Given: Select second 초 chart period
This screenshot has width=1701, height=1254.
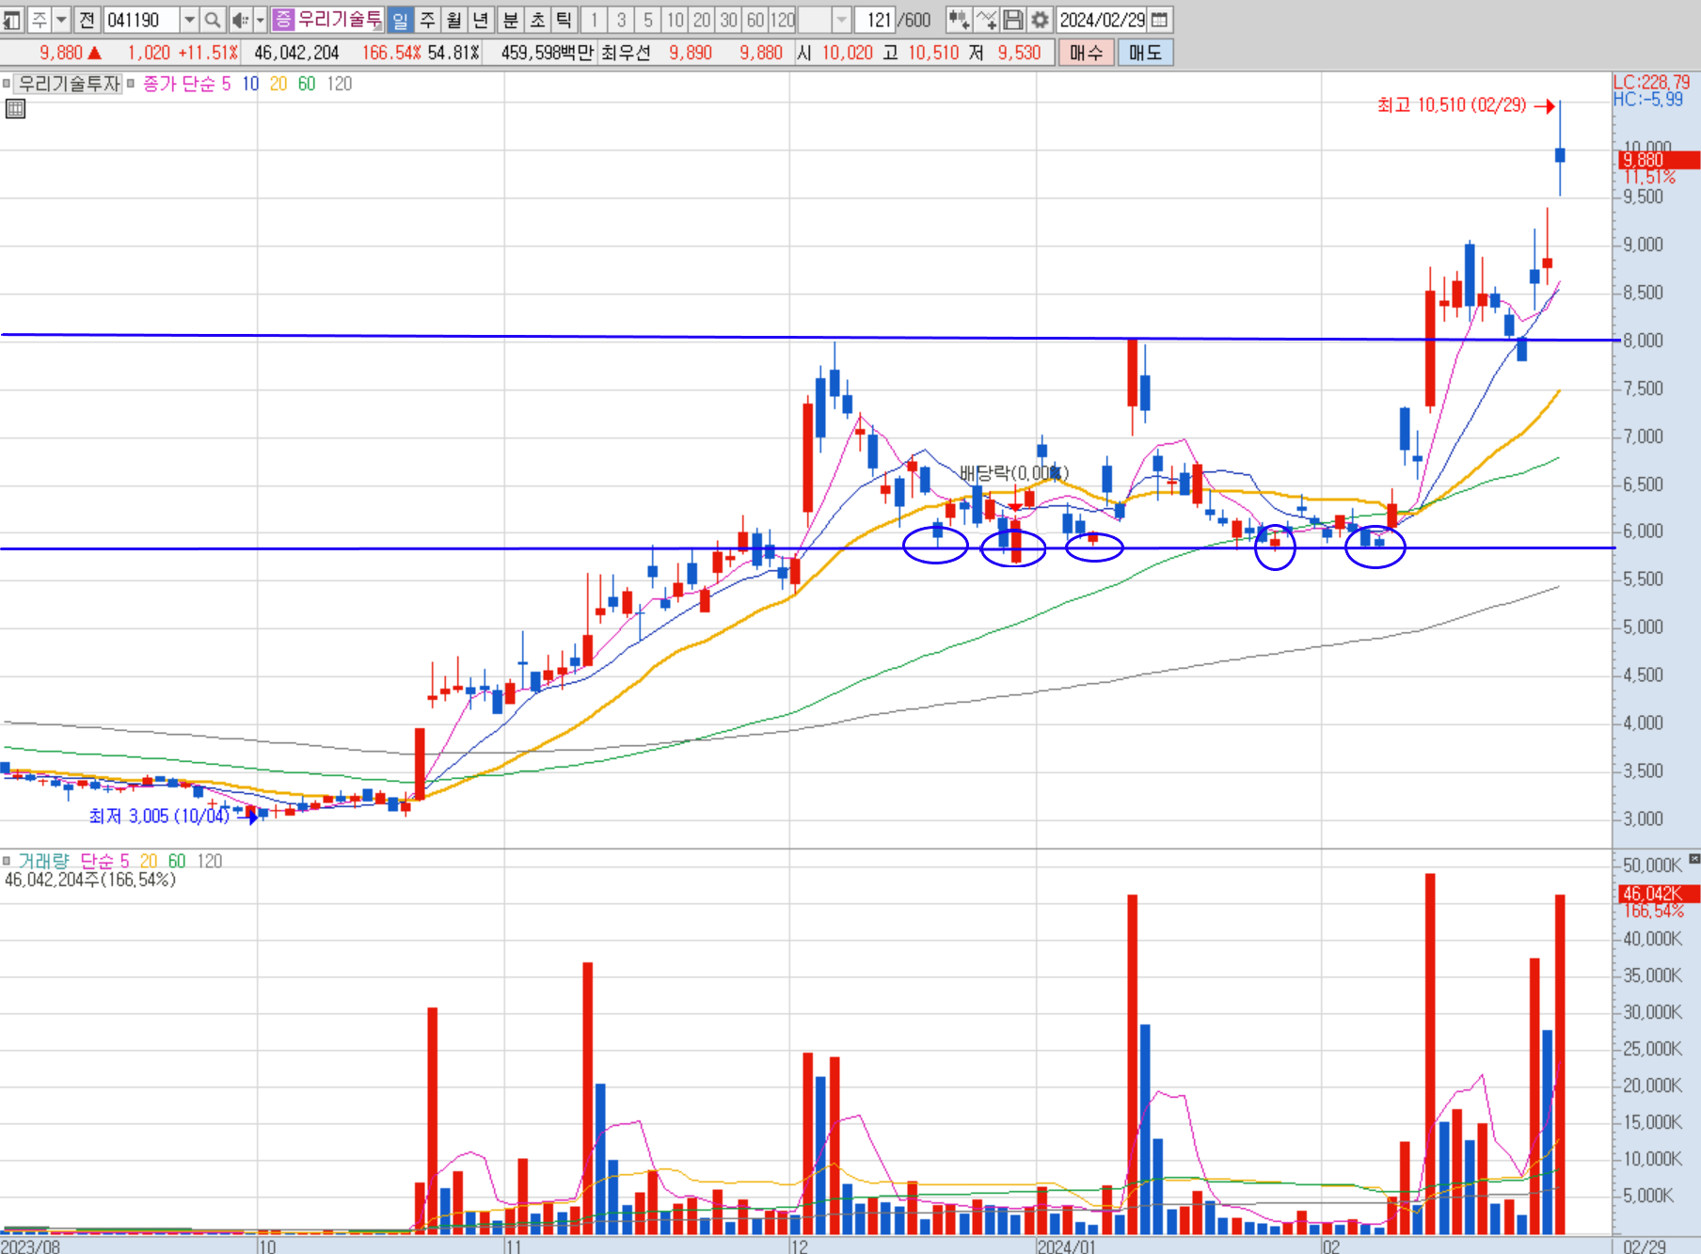Looking at the screenshot, I should 537,20.
